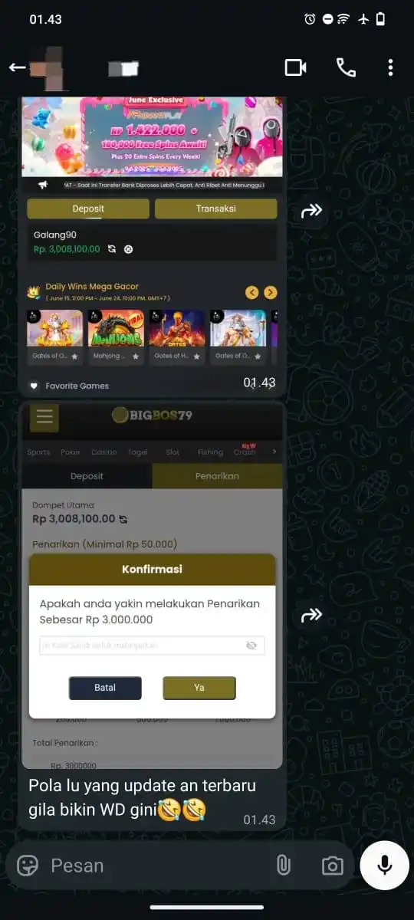Screen dimensions: 414x920
Task: Tap the Pesan message input field
Action: point(153,866)
